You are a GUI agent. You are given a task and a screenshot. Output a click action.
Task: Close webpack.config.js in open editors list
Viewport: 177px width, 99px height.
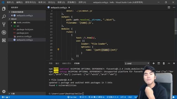(x=12, y=15)
